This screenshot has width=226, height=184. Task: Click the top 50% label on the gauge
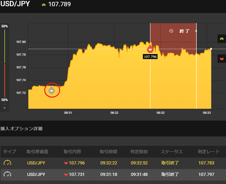tap(5, 26)
